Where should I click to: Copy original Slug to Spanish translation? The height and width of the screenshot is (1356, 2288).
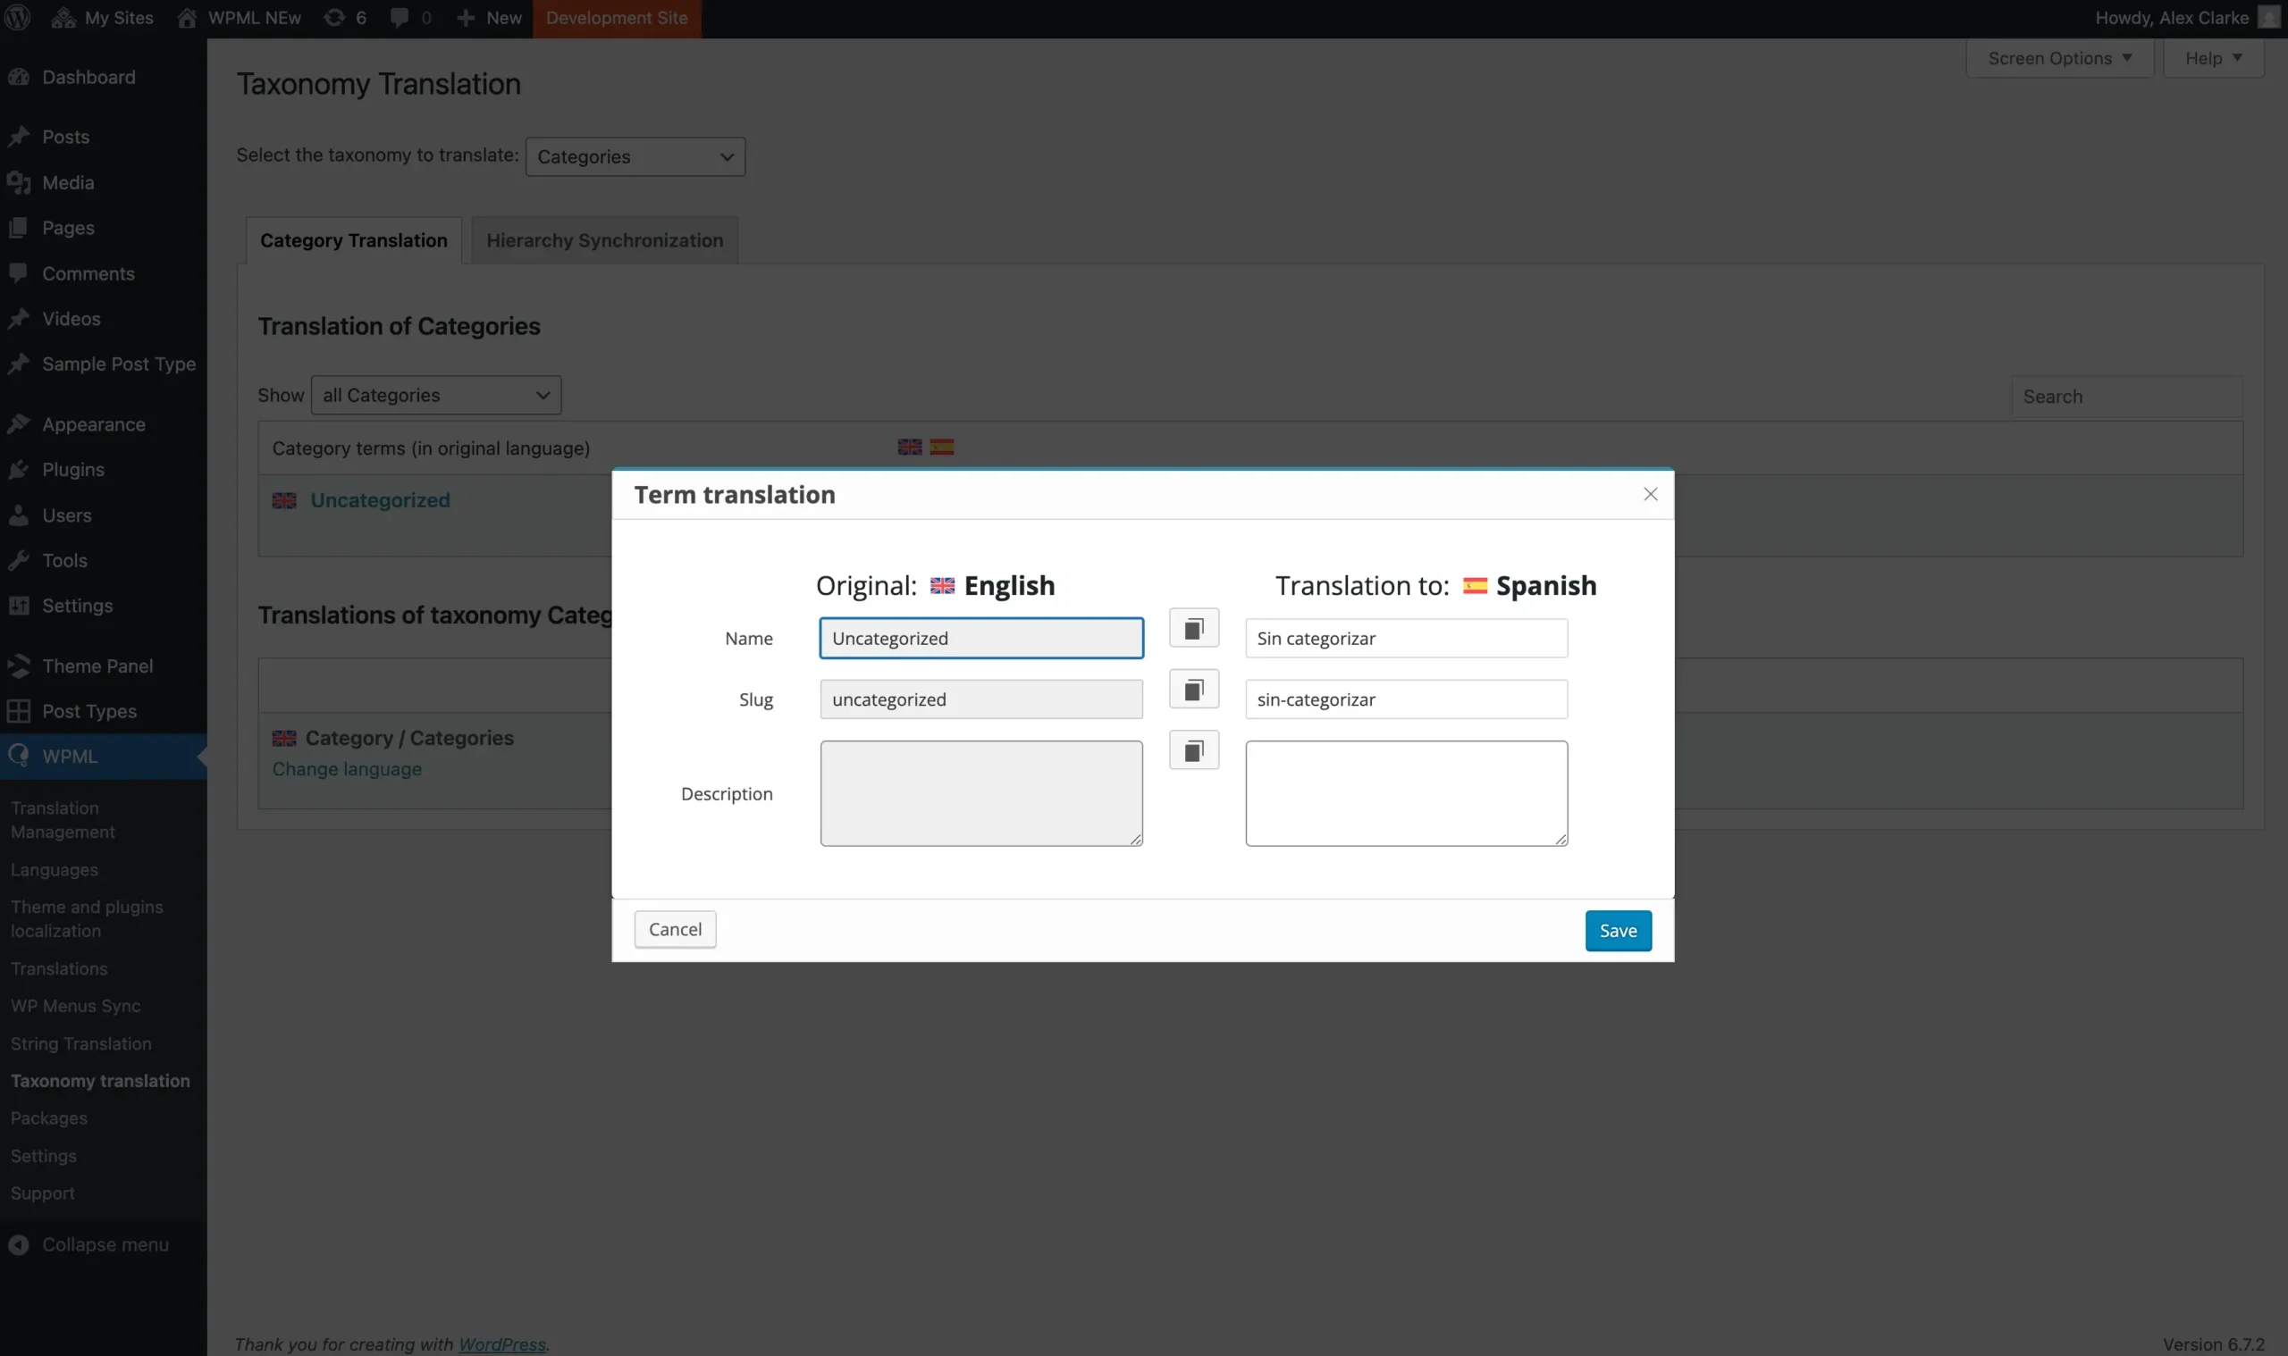pyautogui.click(x=1194, y=690)
